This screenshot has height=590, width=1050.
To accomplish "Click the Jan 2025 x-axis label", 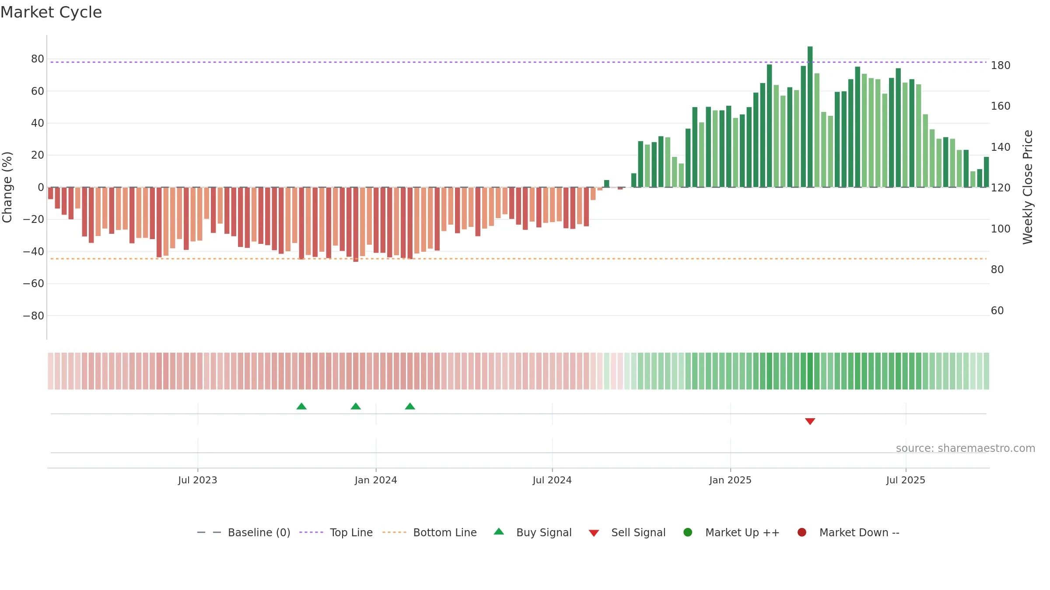I will pos(730,480).
